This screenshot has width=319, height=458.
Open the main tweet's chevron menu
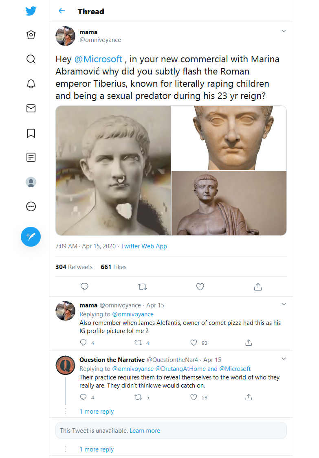click(x=284, y=31)
